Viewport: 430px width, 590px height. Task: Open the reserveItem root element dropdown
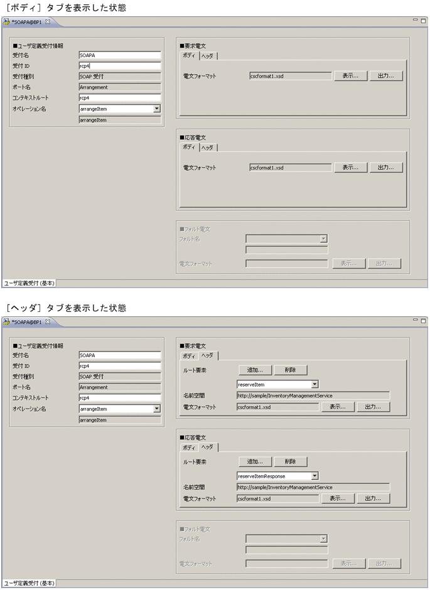click(x=315, y=384)
